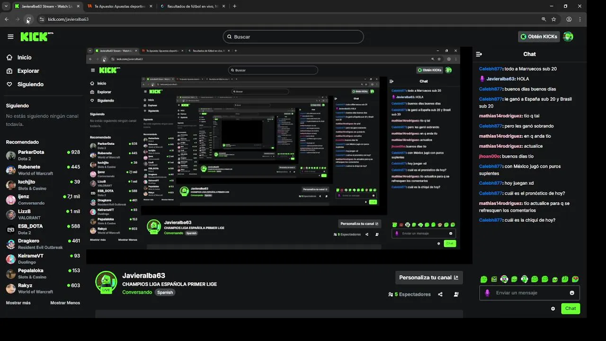Click Javieralba63 username in chat HOLA message

coord(500,79)
